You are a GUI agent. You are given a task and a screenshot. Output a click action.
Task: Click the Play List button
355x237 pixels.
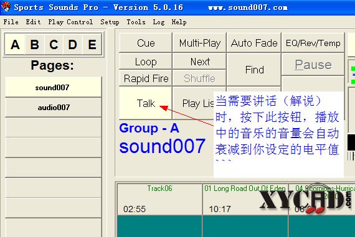(194, 103)
